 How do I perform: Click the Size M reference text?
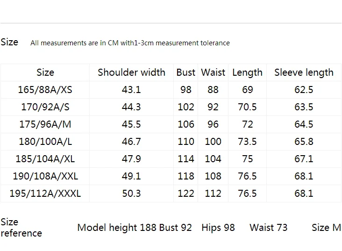(x=326, y=228)
